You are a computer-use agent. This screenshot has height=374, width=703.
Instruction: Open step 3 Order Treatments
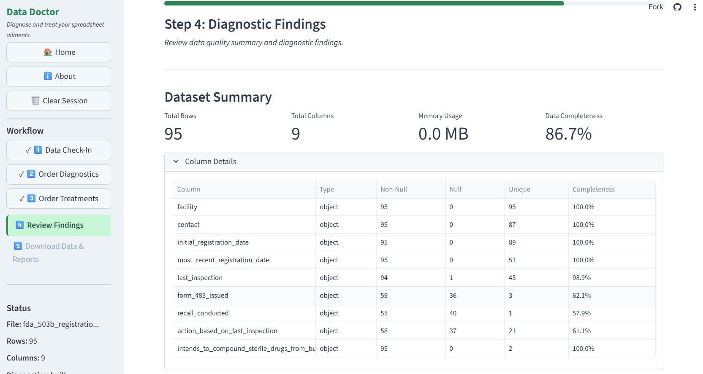(x=59, y=199)
